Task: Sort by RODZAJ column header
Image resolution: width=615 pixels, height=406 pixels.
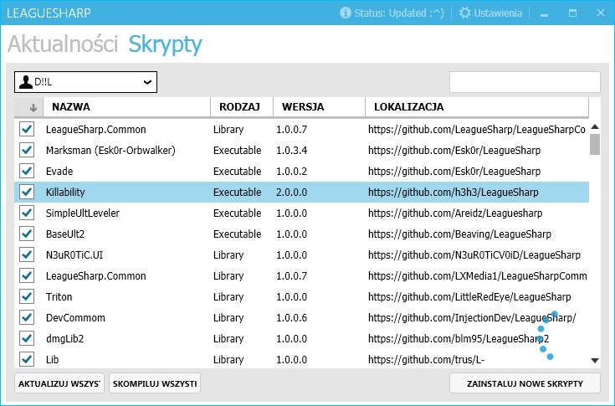Action: point(242,107)
